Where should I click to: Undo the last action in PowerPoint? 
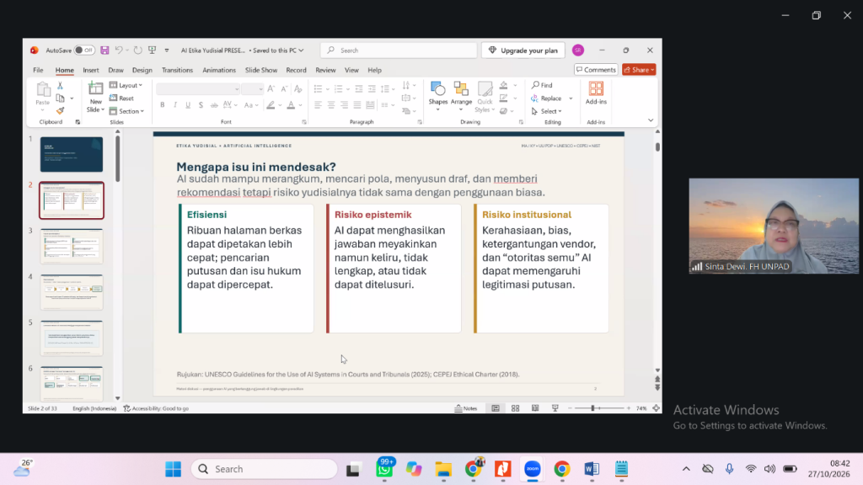click(118, 50)
